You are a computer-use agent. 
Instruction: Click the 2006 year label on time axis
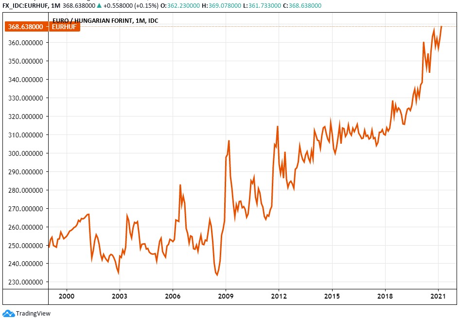tap(173, 296)
